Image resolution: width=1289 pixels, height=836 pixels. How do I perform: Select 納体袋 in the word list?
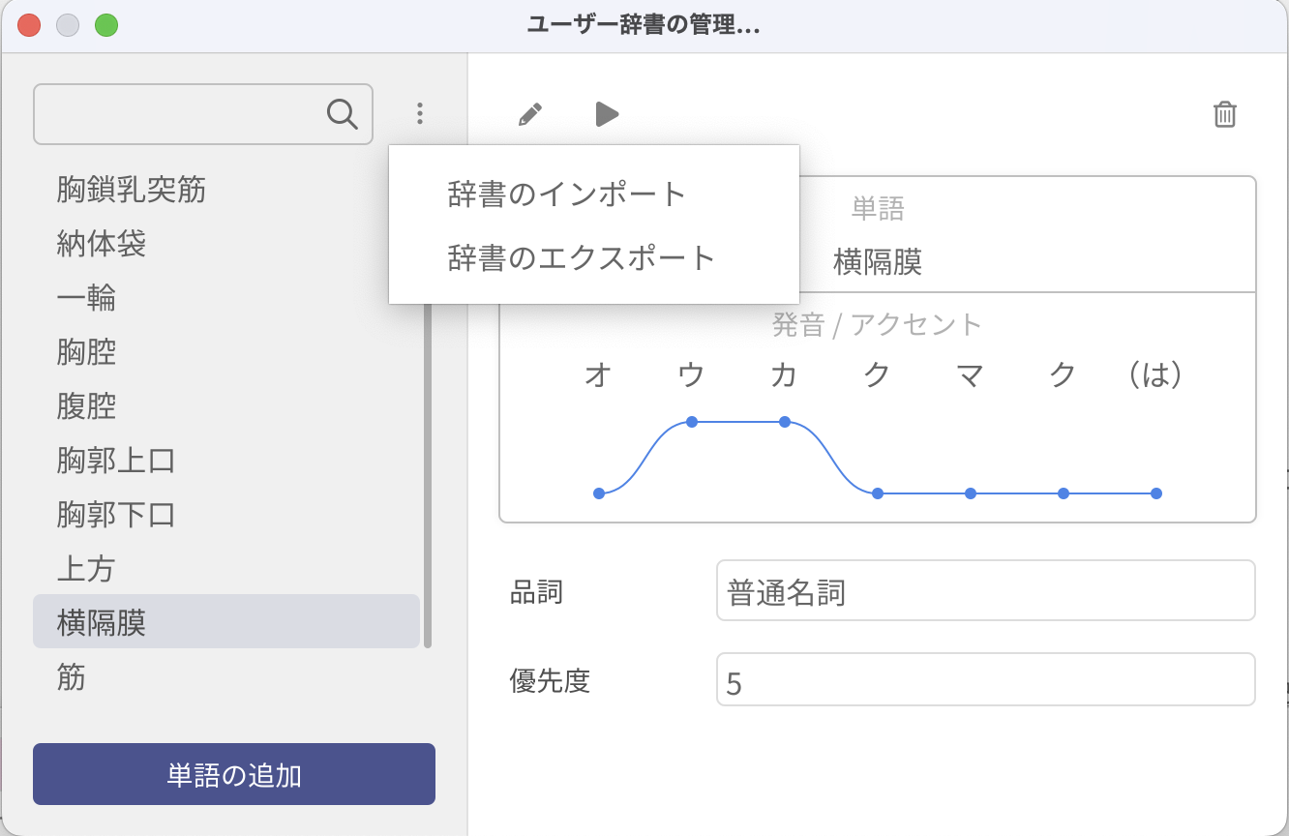point(102,244)
